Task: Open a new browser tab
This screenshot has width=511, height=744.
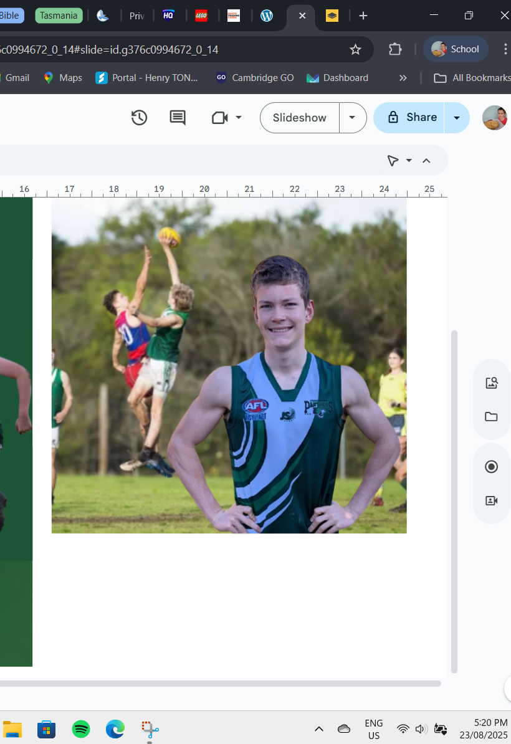Action: [363, 16]
